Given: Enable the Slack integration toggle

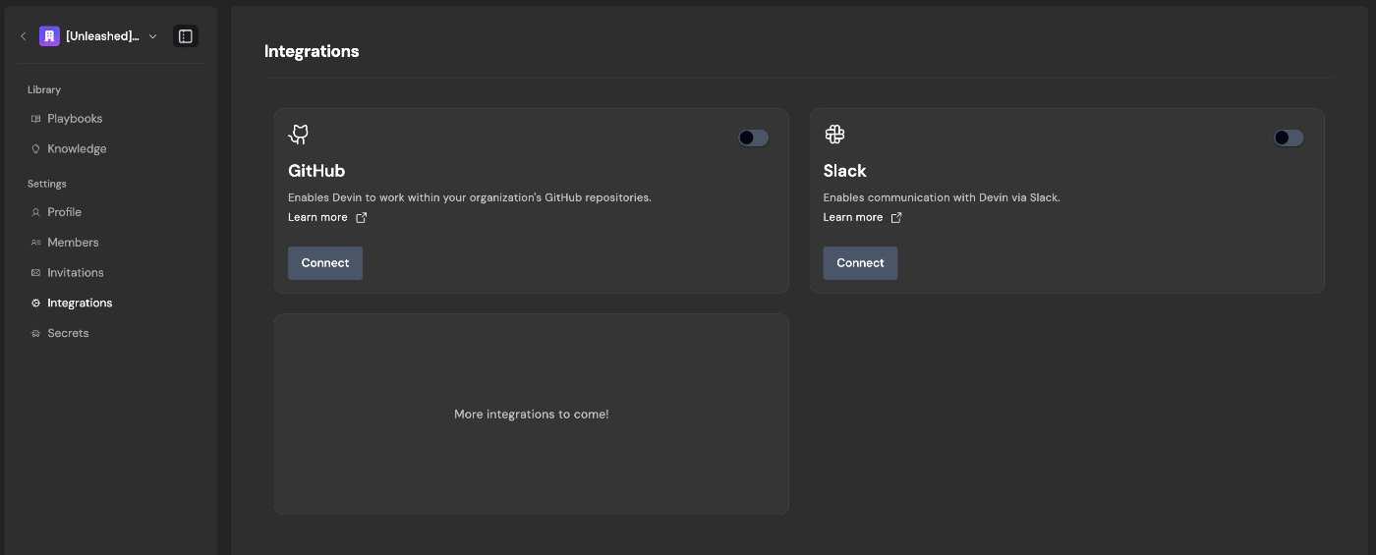Looking at the screenshot, I should click(1289, 138).
